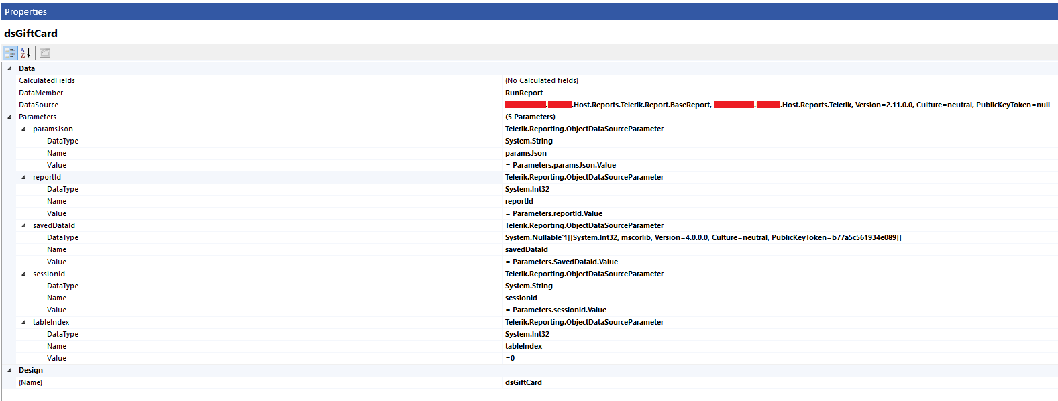The image size is (1058, 401).
Task: Collapse the paramsJson parameter
Action: (x=23, y=129)
